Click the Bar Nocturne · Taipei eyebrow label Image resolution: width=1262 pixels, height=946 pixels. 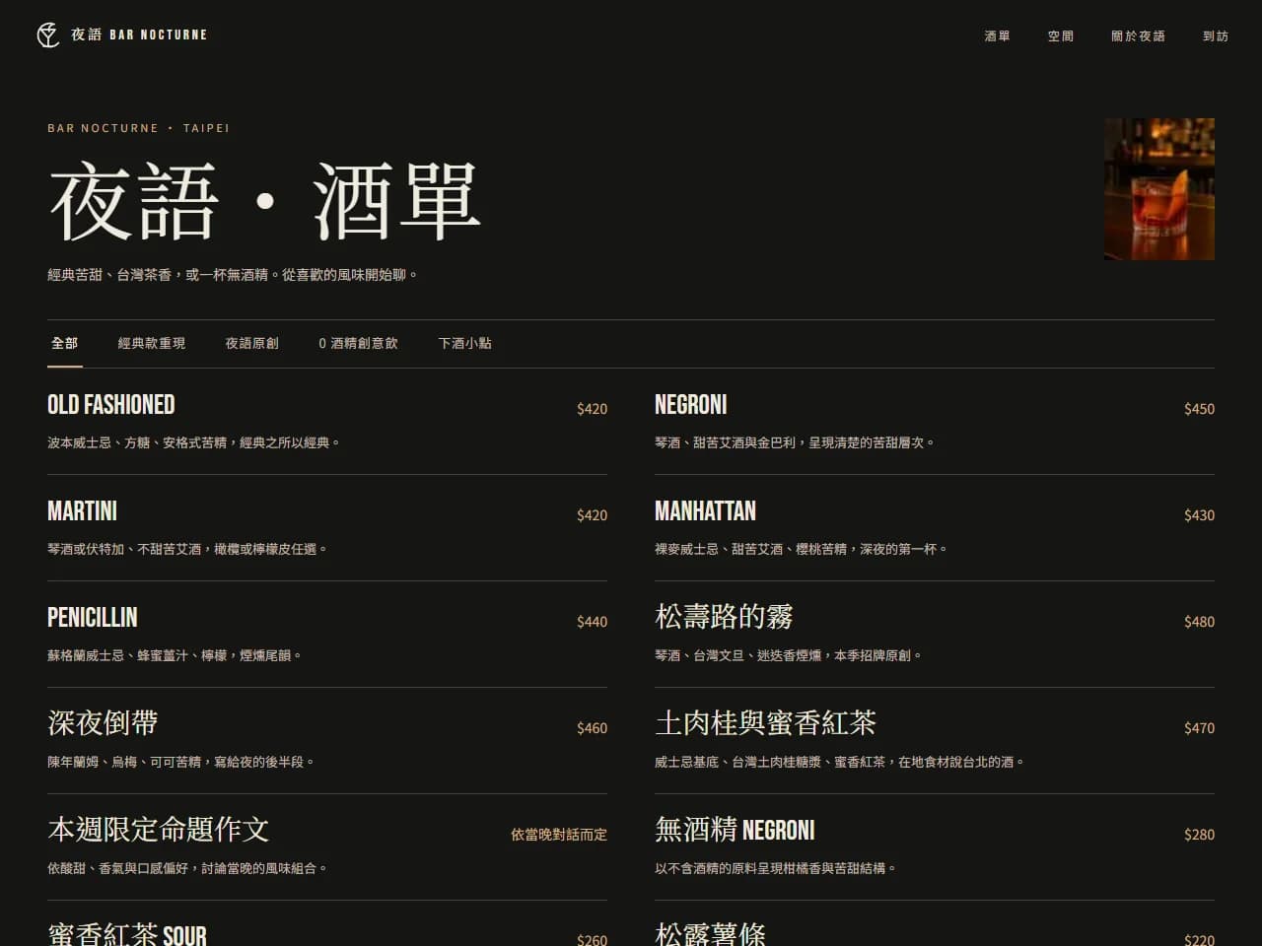point(138,128)
